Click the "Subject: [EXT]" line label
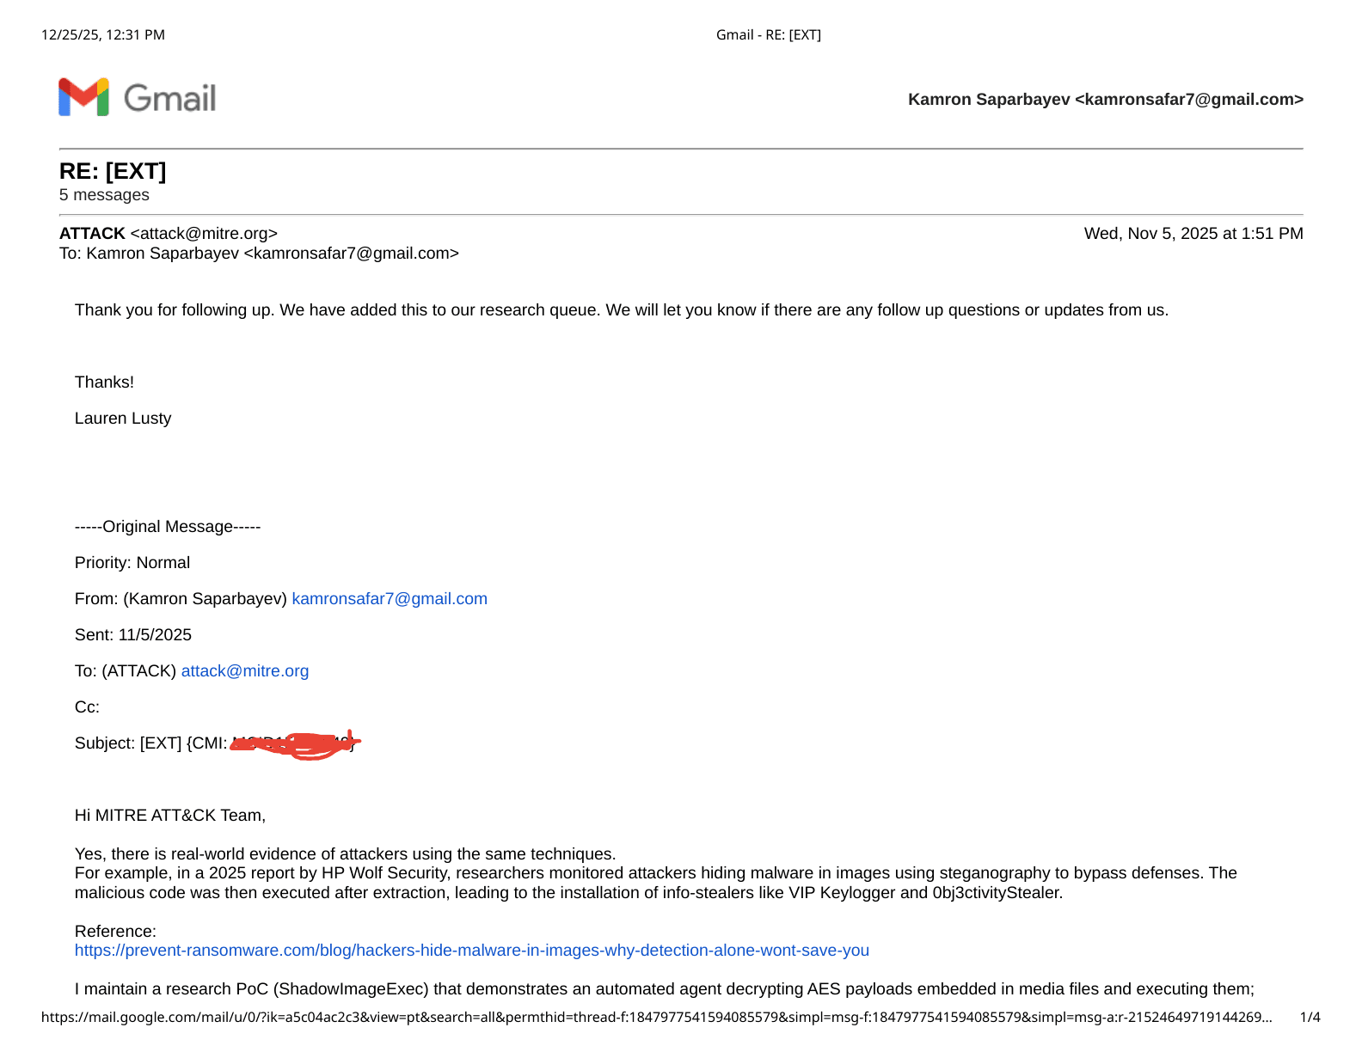Screen dimensions: 1362x1052 128,743
